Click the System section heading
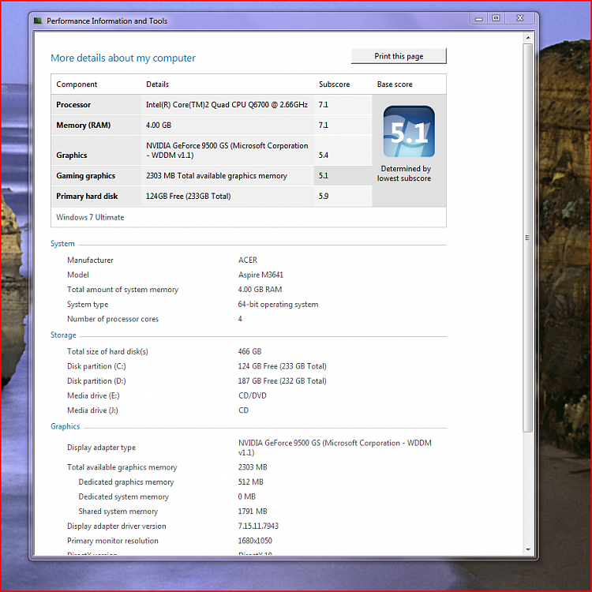 pos(62,244)
